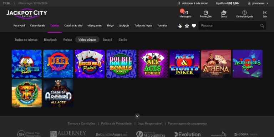Screen dimensions: 274x137
Task: Launch the Cards of Asgard game
Action: click(58, 93)
